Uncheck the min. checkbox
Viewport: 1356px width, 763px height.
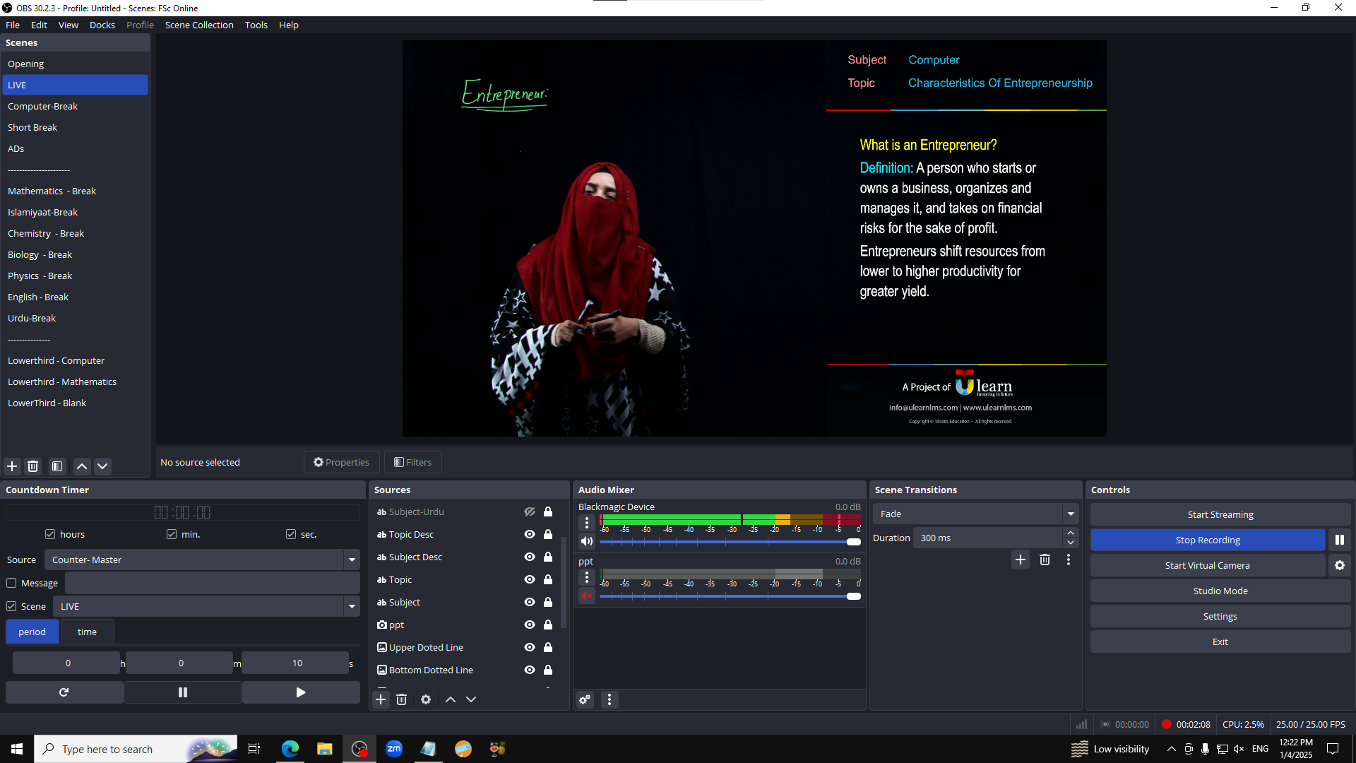tap(172, 534)
